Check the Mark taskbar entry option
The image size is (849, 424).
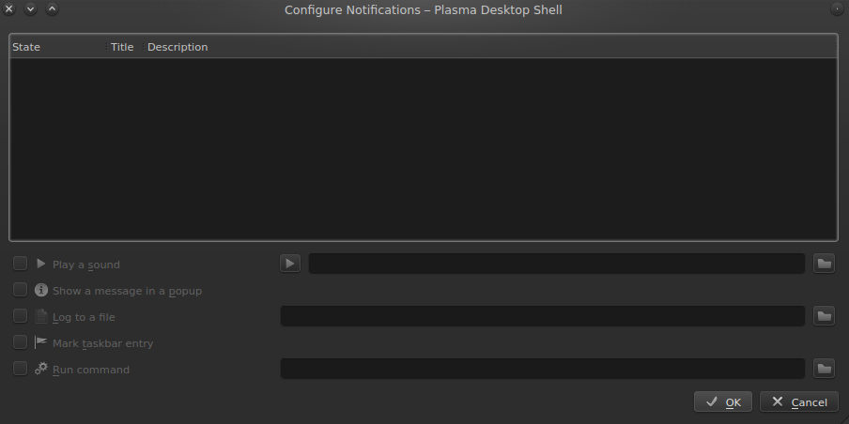20,342
